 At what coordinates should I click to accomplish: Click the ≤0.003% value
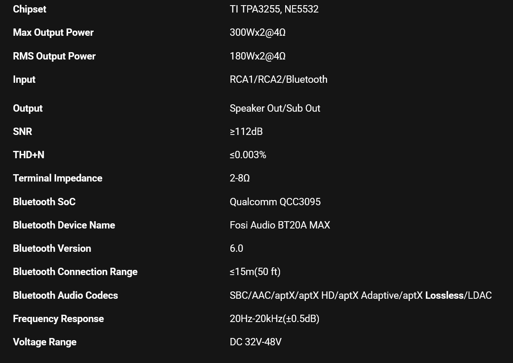pyautogui.click(x=248, y=155)
